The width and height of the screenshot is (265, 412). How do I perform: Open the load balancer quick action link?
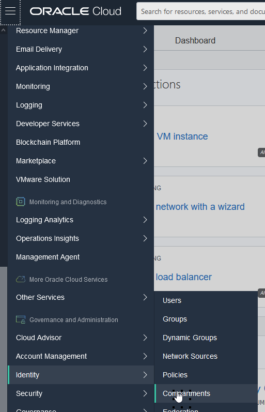click(183, 277)
